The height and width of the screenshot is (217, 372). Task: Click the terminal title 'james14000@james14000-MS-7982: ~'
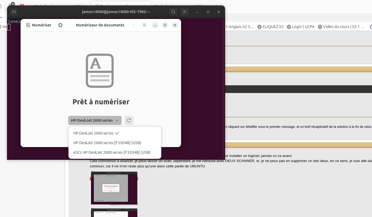[x=116, y=12]
